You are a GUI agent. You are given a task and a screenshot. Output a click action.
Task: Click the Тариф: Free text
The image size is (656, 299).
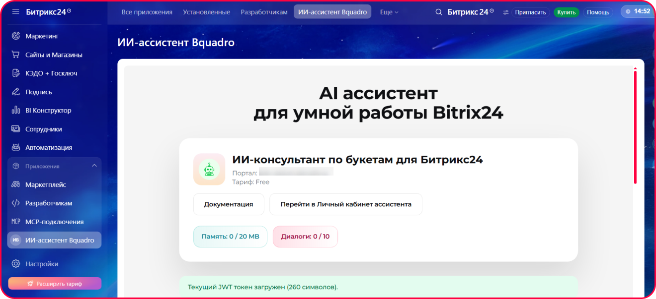pyautogui.click(x=251, y=182)
